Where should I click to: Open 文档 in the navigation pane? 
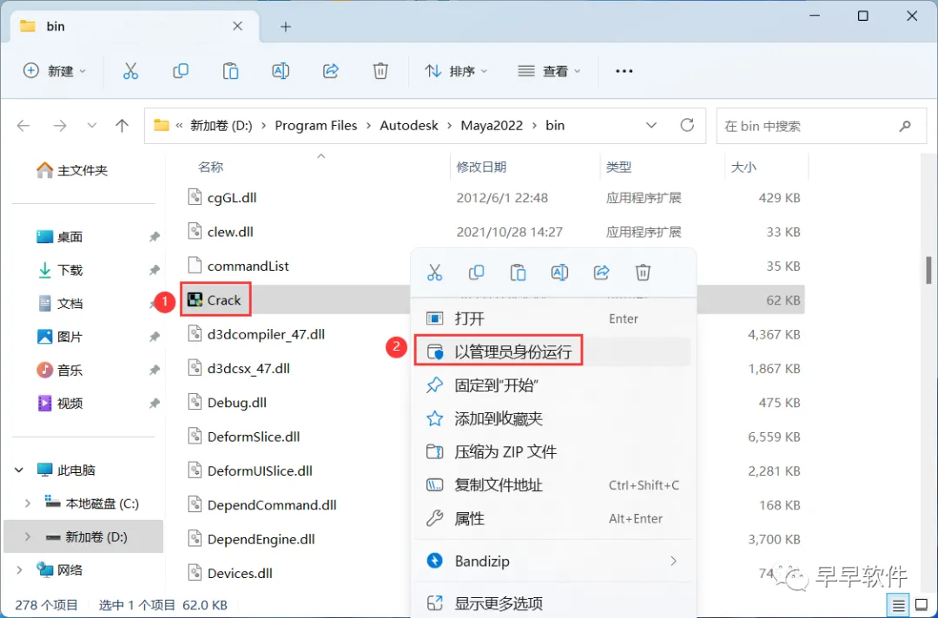tap(59, 304)
